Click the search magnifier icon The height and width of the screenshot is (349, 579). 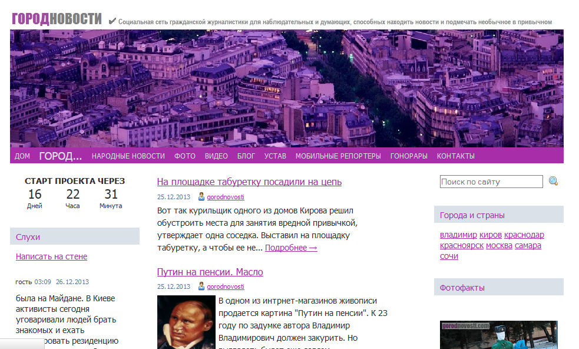point(553,181)
